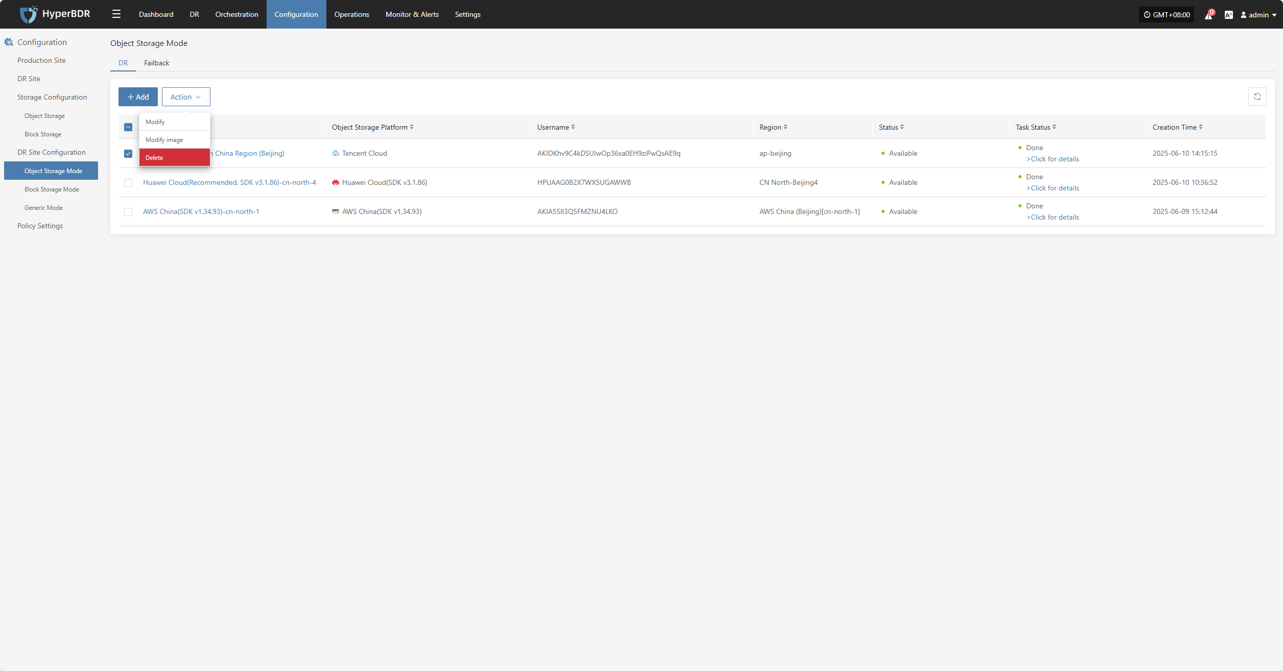The height and width of the screenshot is (671, 1283).
Task: Uncheck the Tencent Cloud row checkbox
Action: coord(128,153)
